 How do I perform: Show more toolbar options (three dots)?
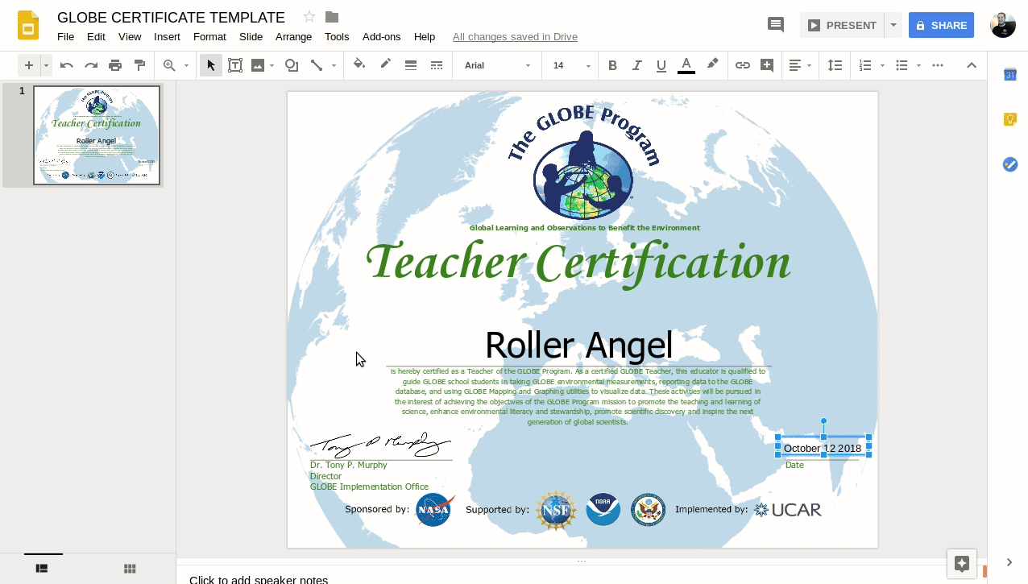click(x=938, y=65)
